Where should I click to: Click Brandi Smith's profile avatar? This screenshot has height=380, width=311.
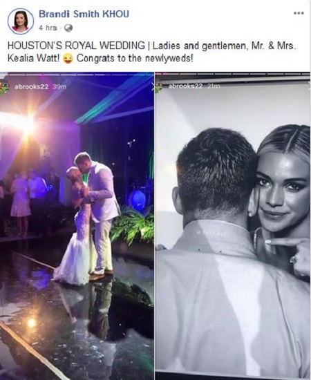[x=21, y=21]
